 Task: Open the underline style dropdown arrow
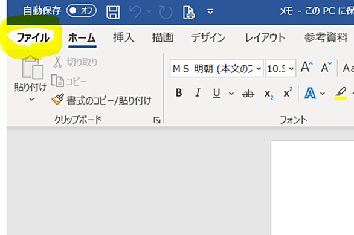click(231, 93)
